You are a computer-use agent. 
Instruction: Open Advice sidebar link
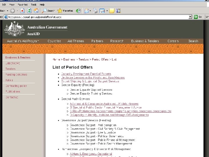[x=9, y=80]
